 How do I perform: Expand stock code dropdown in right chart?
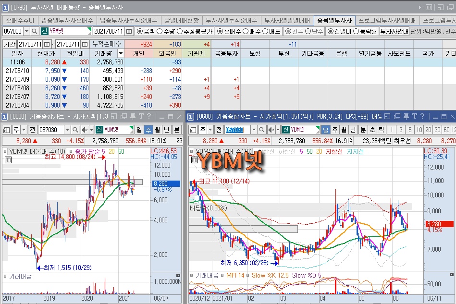pos(254,130)
